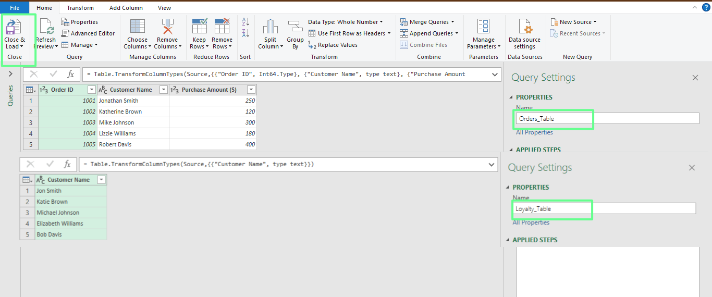Switch to the Transform tab

point(80,8)
